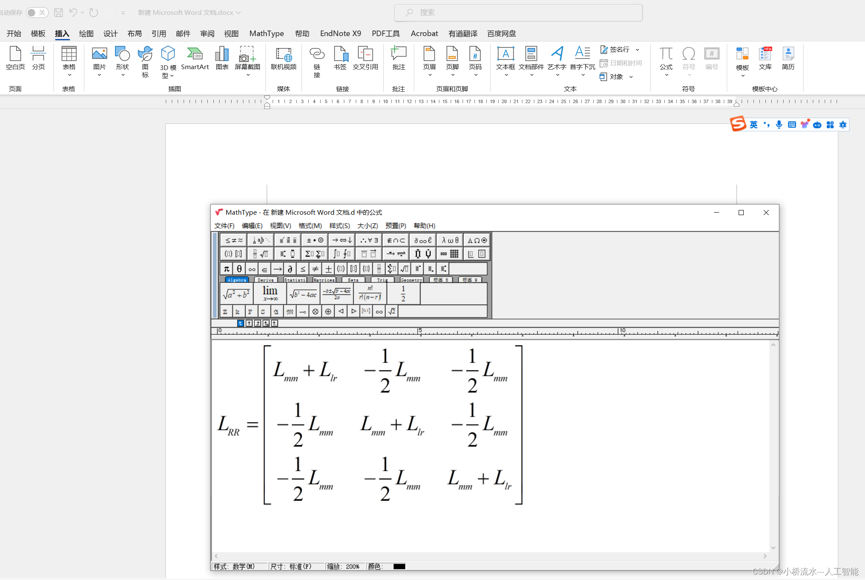Open the matrix templates palette

(450, 254)
